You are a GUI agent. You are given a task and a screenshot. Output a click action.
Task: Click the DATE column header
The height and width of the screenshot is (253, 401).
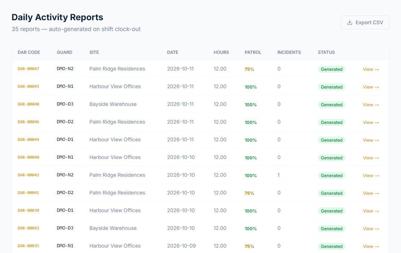(173, 52)
